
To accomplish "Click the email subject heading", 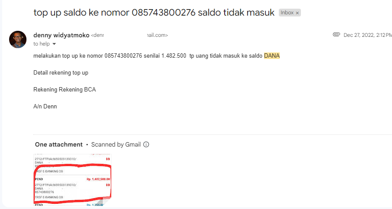I will 154,13.
